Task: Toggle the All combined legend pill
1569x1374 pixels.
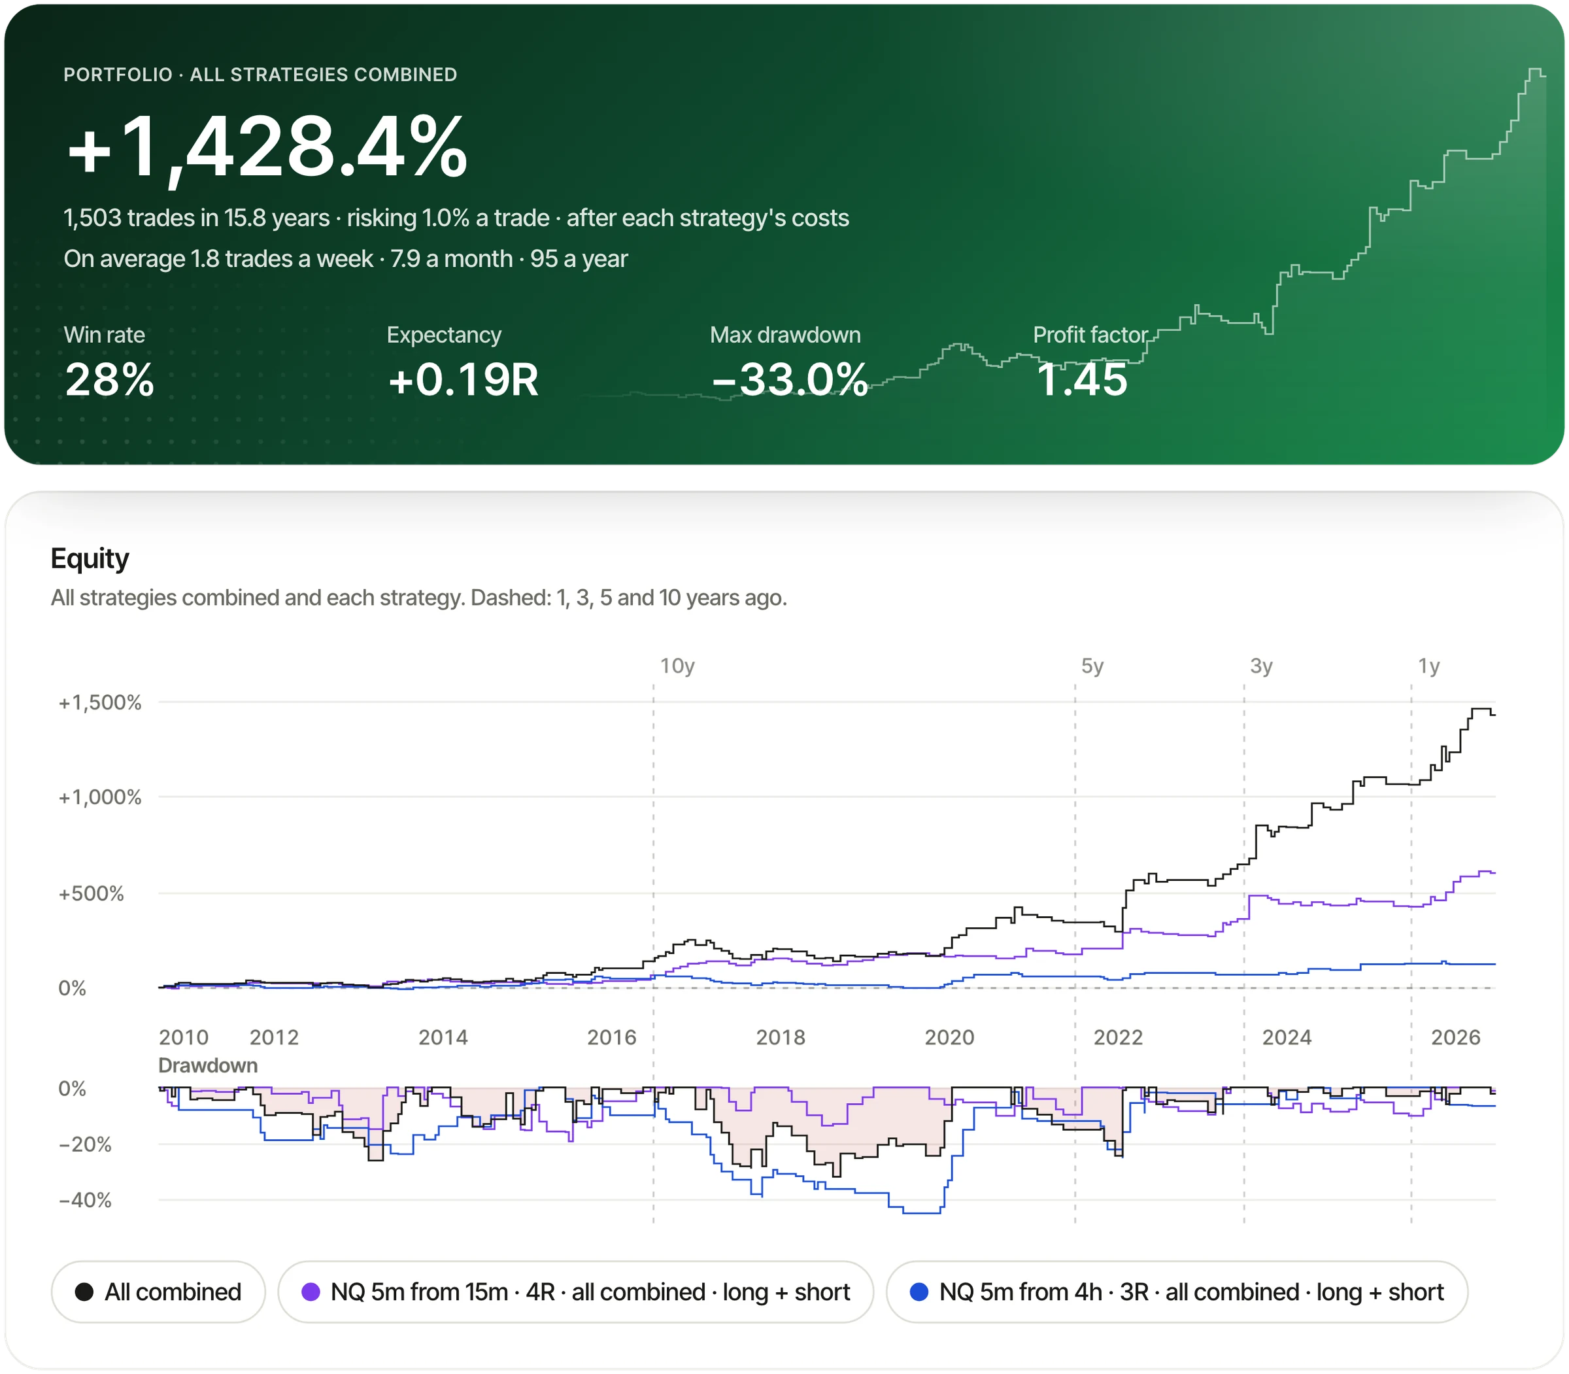Action: [x=158, y=1292]
